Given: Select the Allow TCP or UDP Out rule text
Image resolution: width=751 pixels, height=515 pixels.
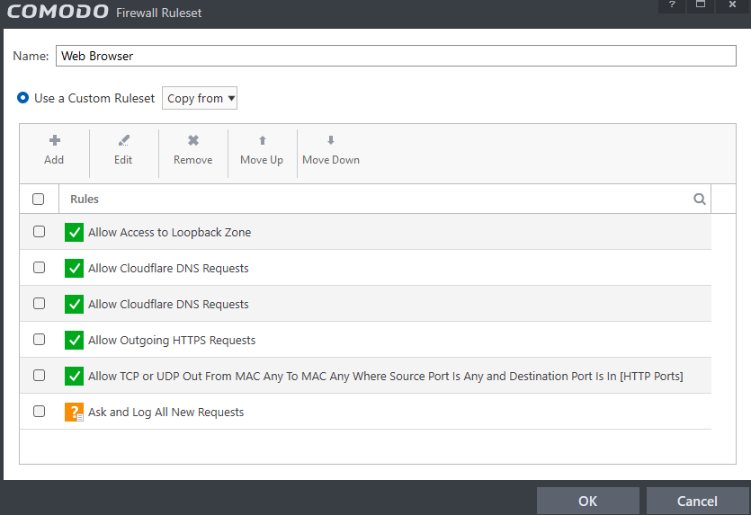Looking at the screenshot, I should pos(386,377).
